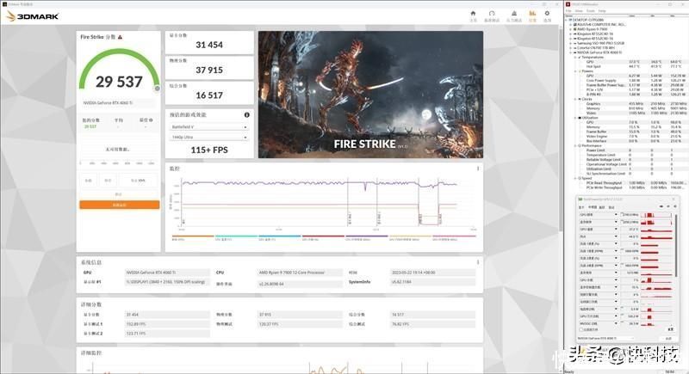
Task: Click the combined score value 16 517
Action: tap(209, 95)
